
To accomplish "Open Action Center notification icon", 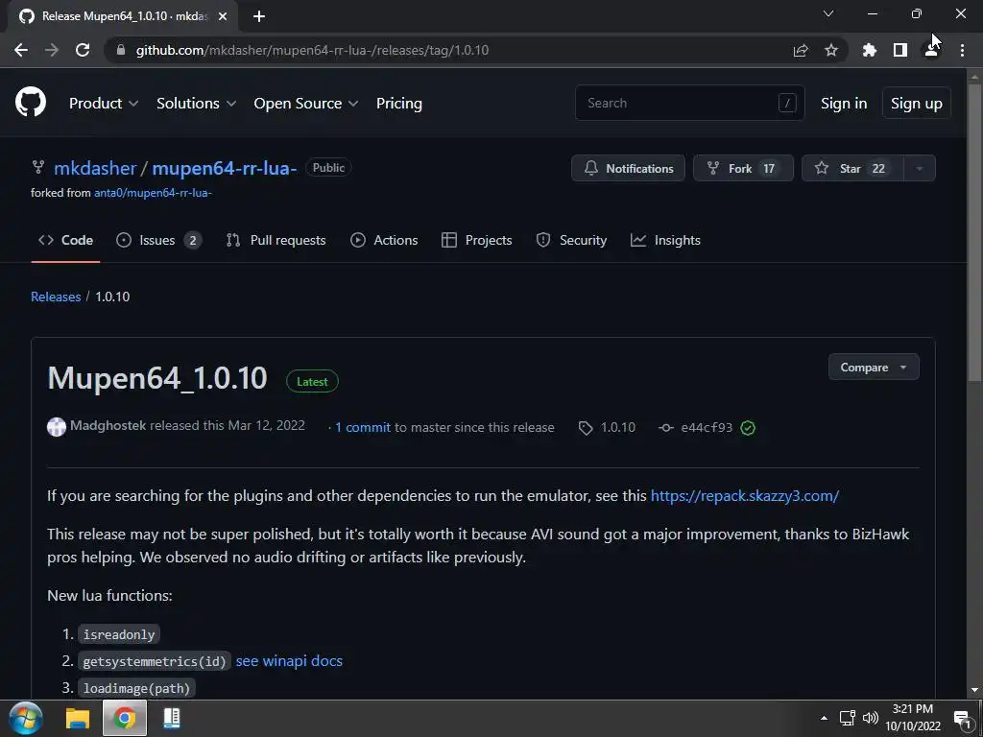I will point(962,719).
